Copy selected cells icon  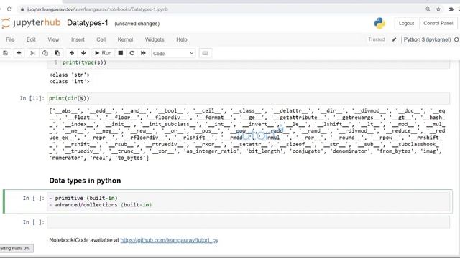coord(45,53)
